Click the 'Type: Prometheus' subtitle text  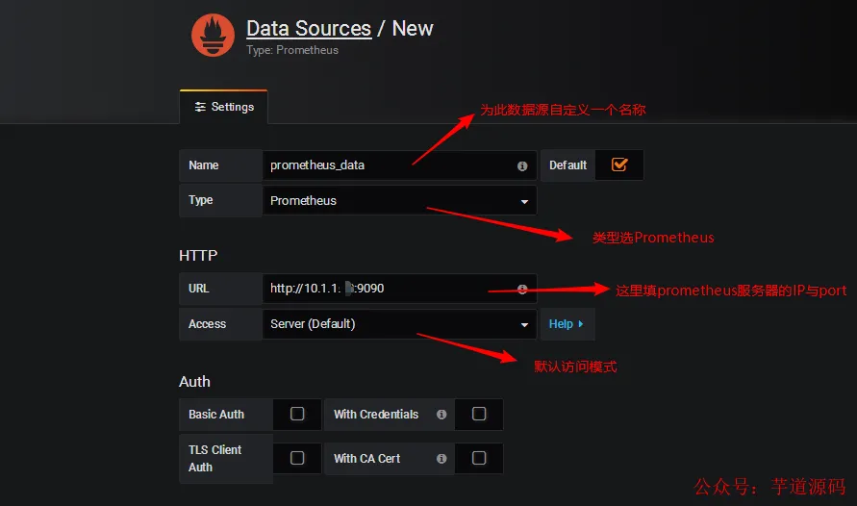pyautogui.click(x=292, y=50)
